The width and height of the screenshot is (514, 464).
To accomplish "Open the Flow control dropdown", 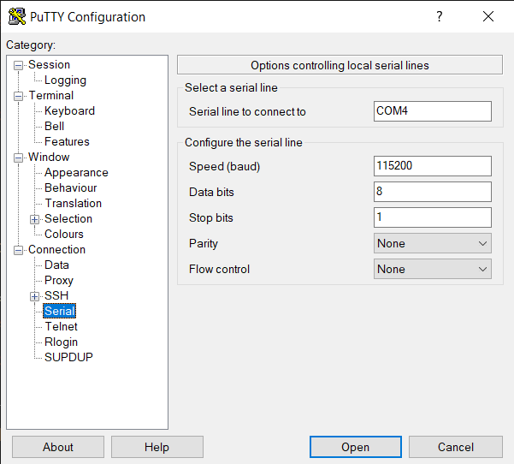I will (x=433, y=269).
